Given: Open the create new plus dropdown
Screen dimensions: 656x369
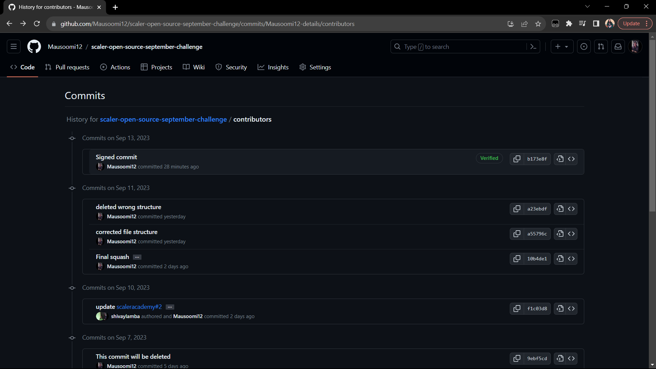Looking at the screenshot, I should (x=562, y=47).
